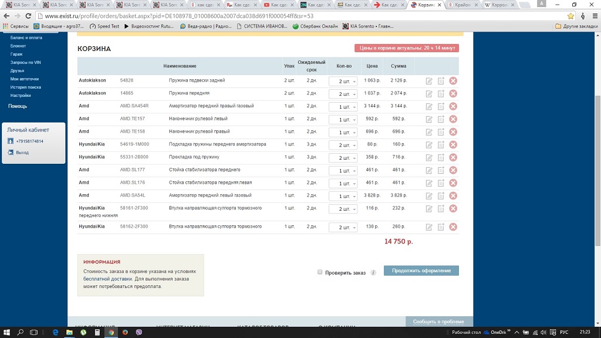This screenshot has height=338, width=601.
Task: Enable the Проверить заказ checkbox
Action: (x=320, y=272)
